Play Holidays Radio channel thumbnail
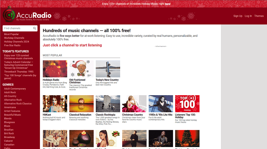 (55, 69)
